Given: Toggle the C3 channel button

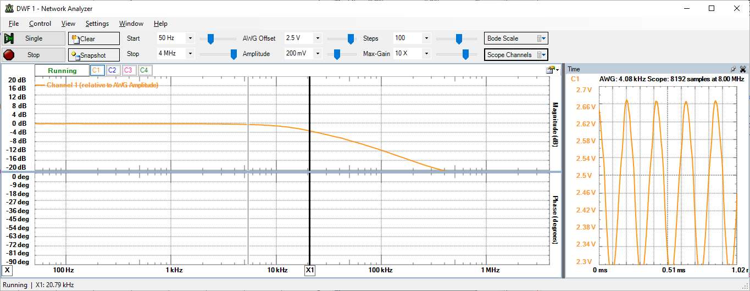Looking at the screenshot, I should coord(128,70).
